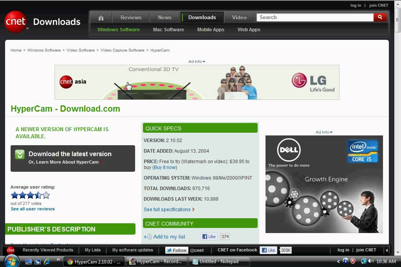Click the Show Desktop quick launch icon
401x267 pixels.
click(x=28, y=262)
